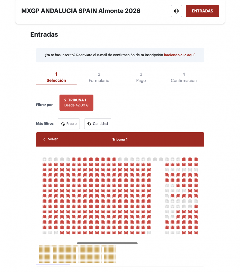Open the Precio filter dropdown
This screenshot has width=240, height=272.
click(x=69, y=124)
